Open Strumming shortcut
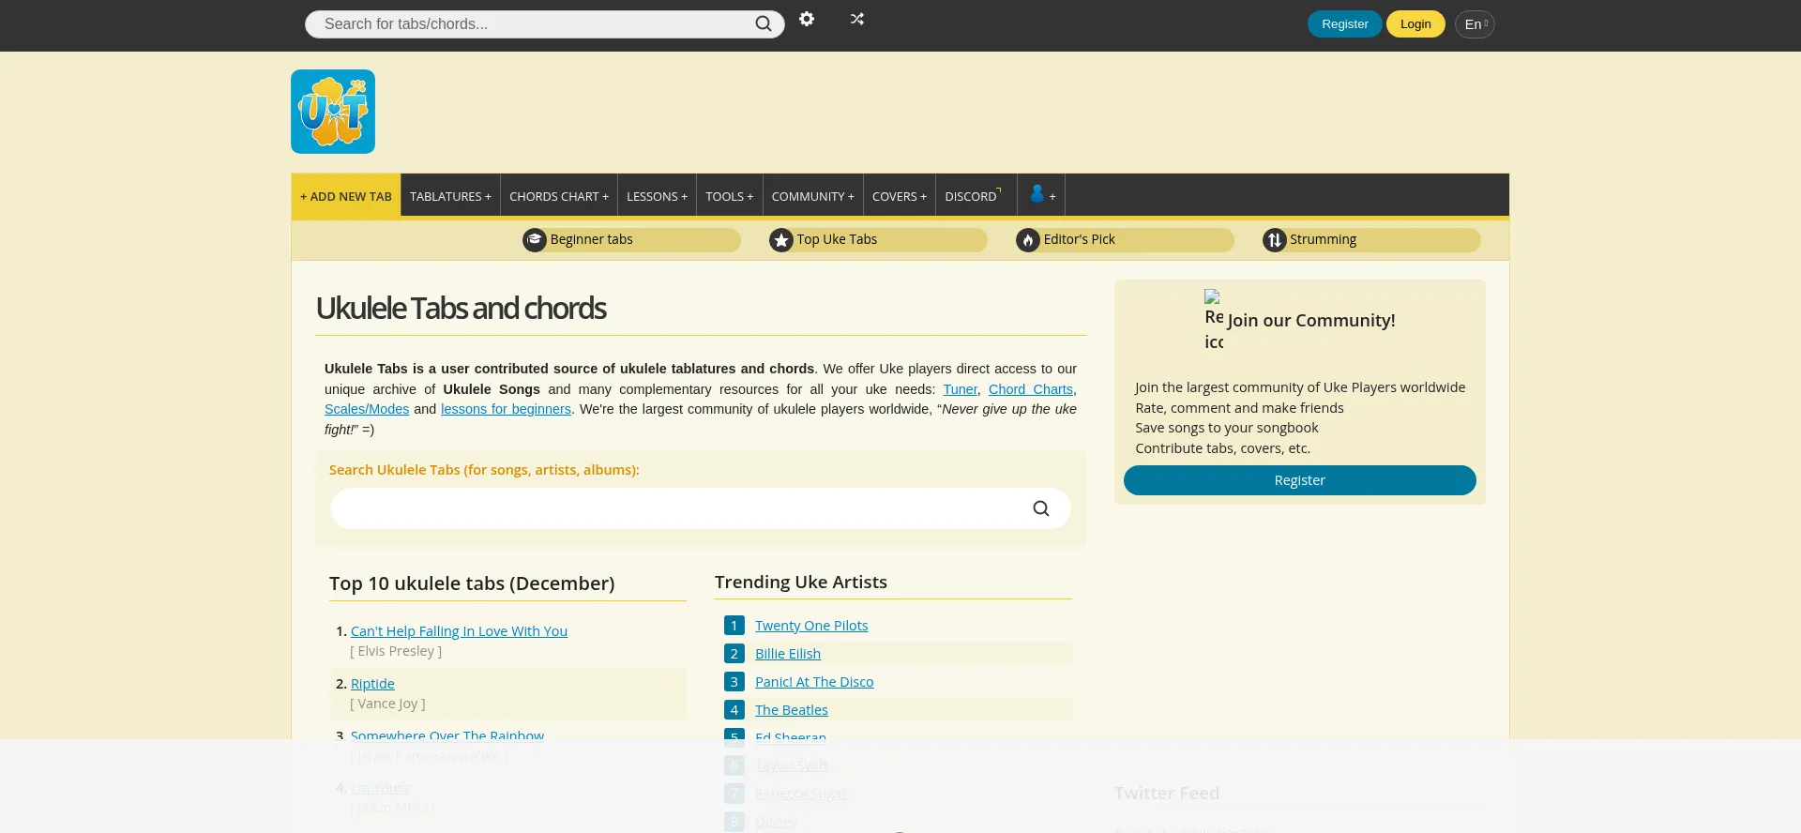The height and width of the screenshot is (833, 1801). tap(1371, 240)
